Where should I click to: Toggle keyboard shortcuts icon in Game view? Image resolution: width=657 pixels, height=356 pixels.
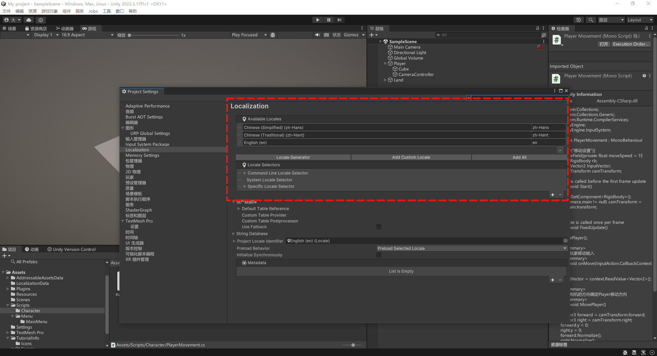point(326,35)
